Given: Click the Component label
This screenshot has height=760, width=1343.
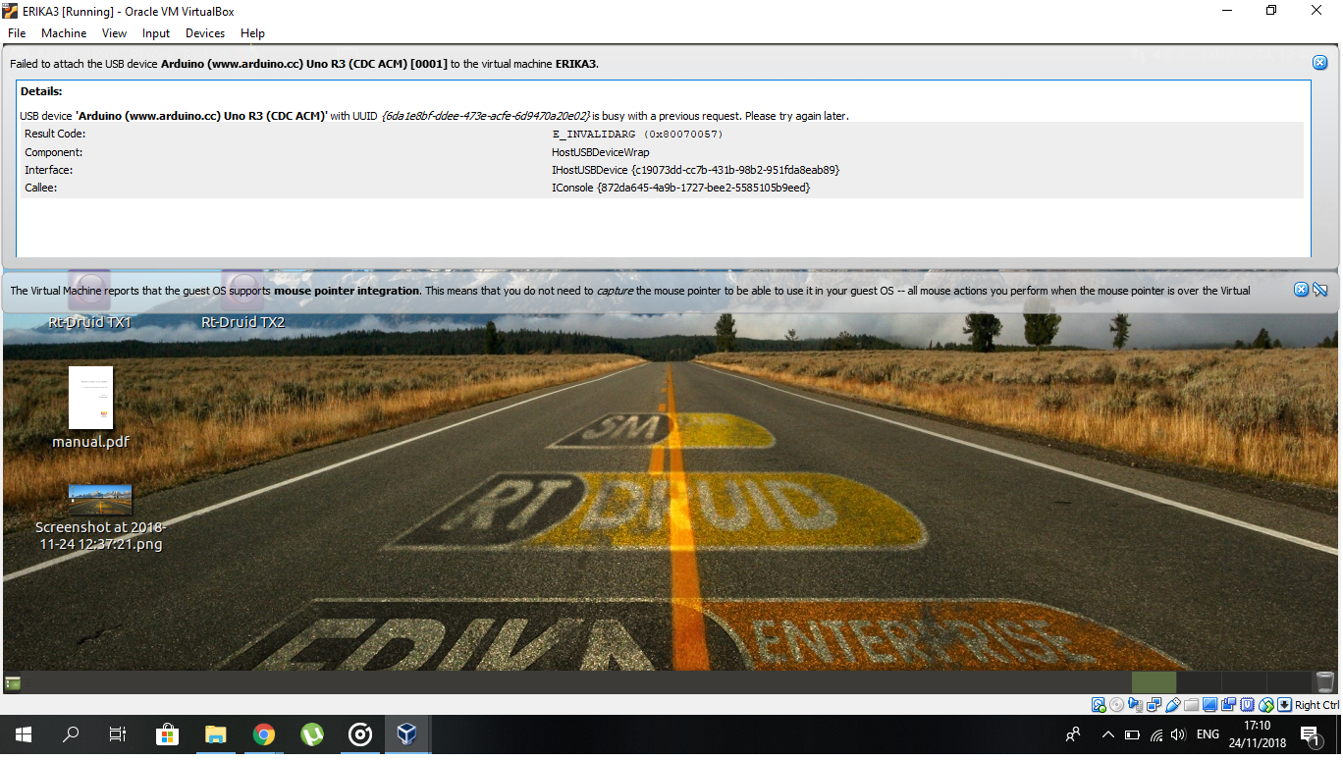Looking at the screenshot, I should tap(54, 152).
